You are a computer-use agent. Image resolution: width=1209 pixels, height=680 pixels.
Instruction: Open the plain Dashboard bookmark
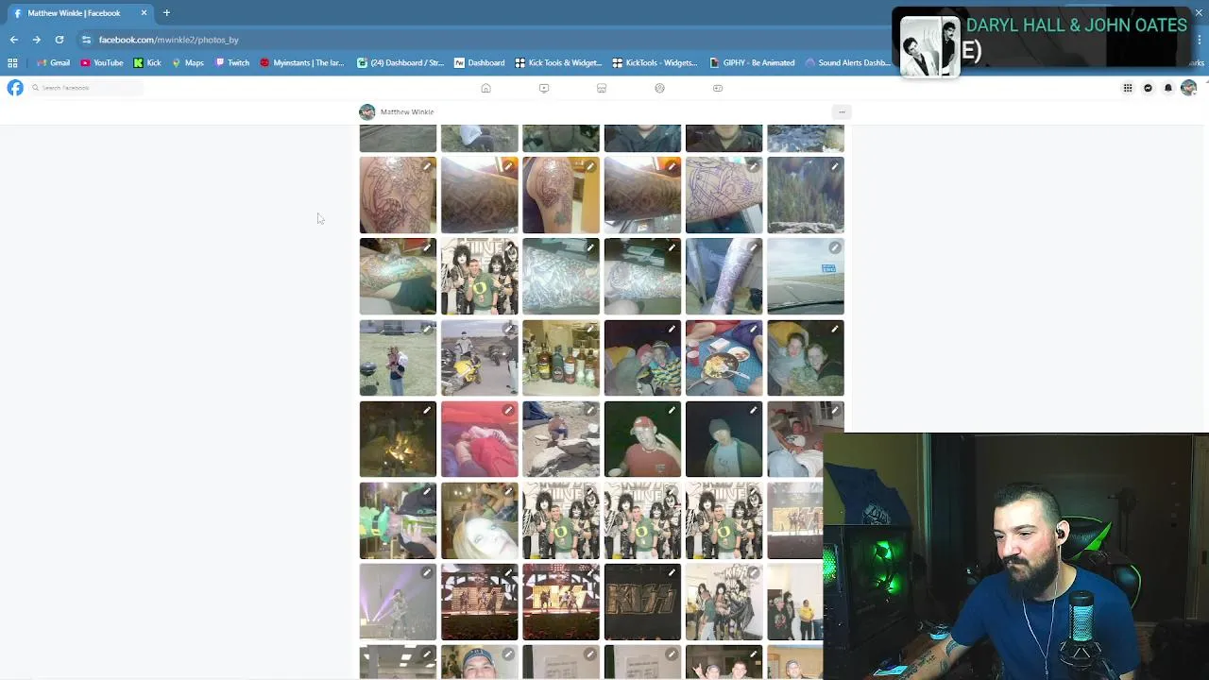[479, 62]
